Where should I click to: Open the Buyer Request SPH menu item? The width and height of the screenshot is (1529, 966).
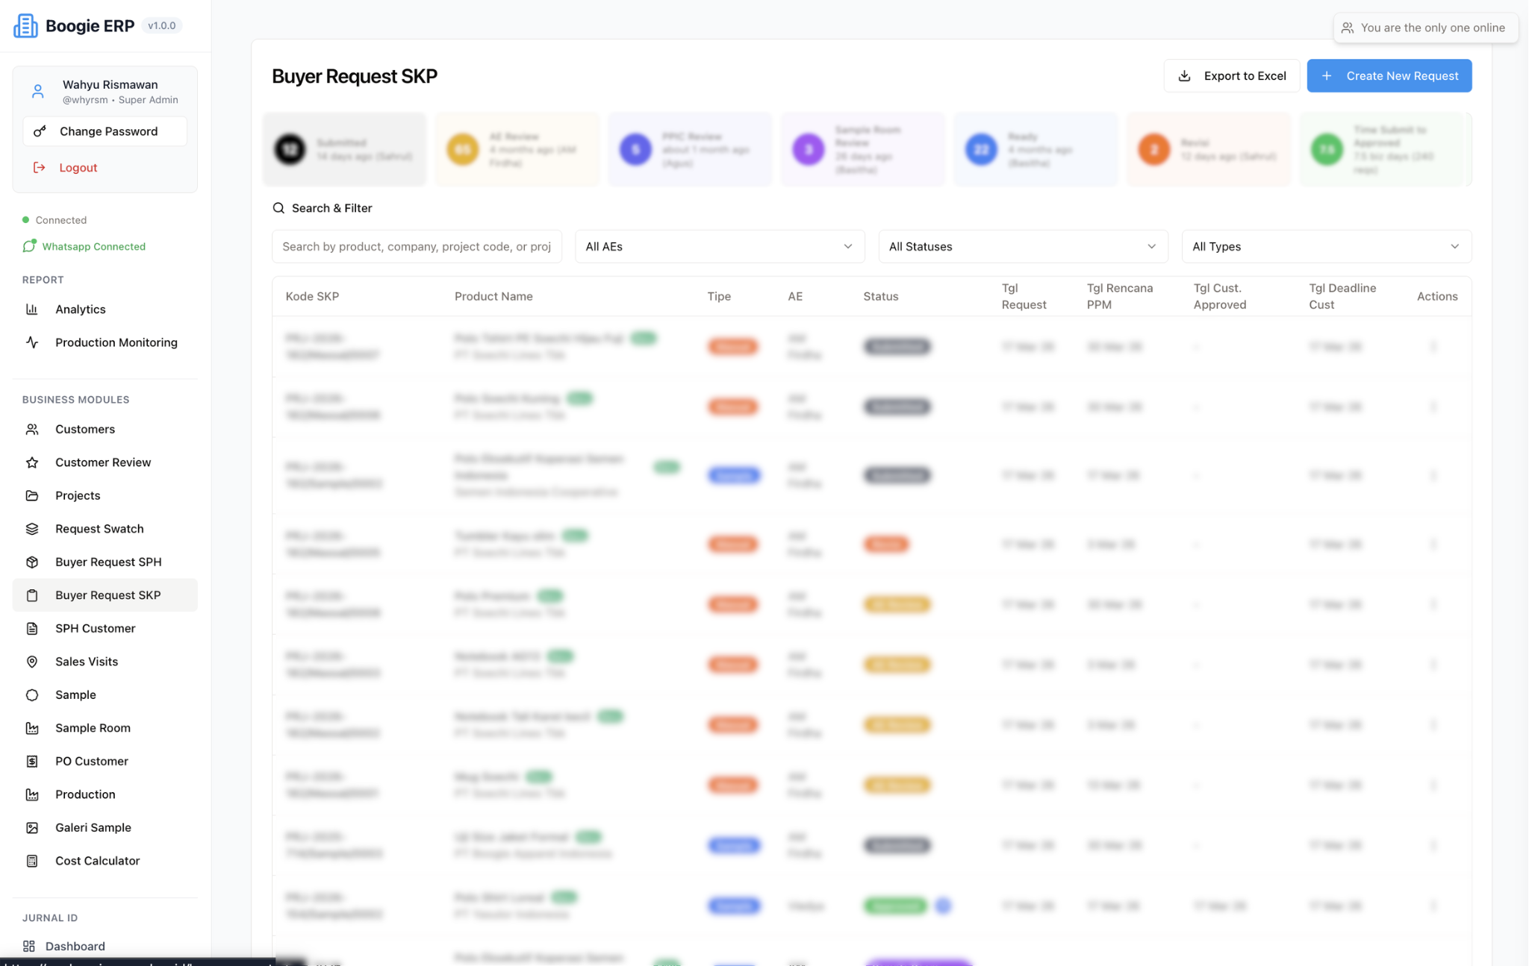pos(108,562)
